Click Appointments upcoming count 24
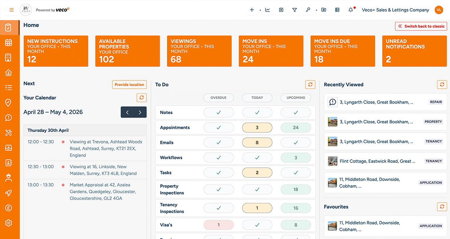The width and height of the screenshot is (450, 239). coord(296,128)
